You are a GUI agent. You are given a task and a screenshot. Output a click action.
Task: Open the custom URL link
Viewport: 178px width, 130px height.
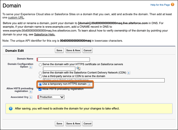(14, 18)
